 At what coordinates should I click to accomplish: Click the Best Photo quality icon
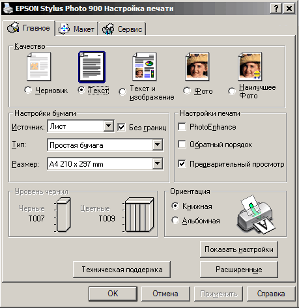[x=250, y=66]
